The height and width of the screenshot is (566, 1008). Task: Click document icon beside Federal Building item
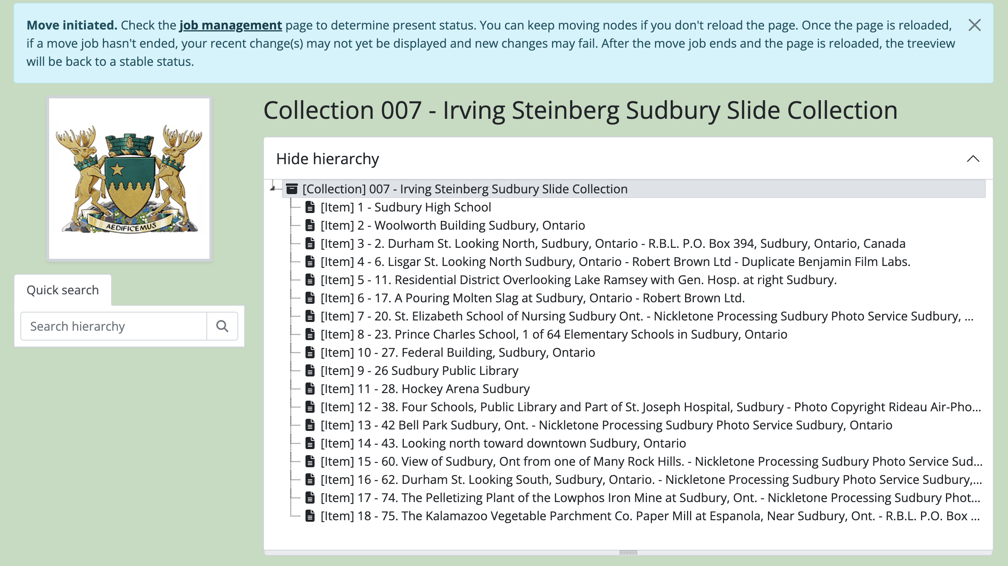310,353
